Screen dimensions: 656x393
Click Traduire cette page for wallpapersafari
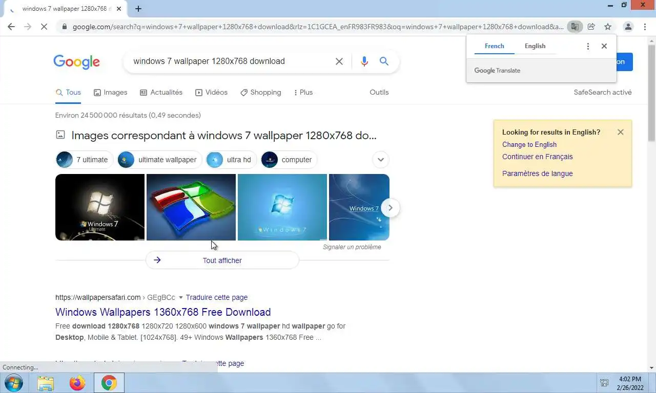click(217, 297)
